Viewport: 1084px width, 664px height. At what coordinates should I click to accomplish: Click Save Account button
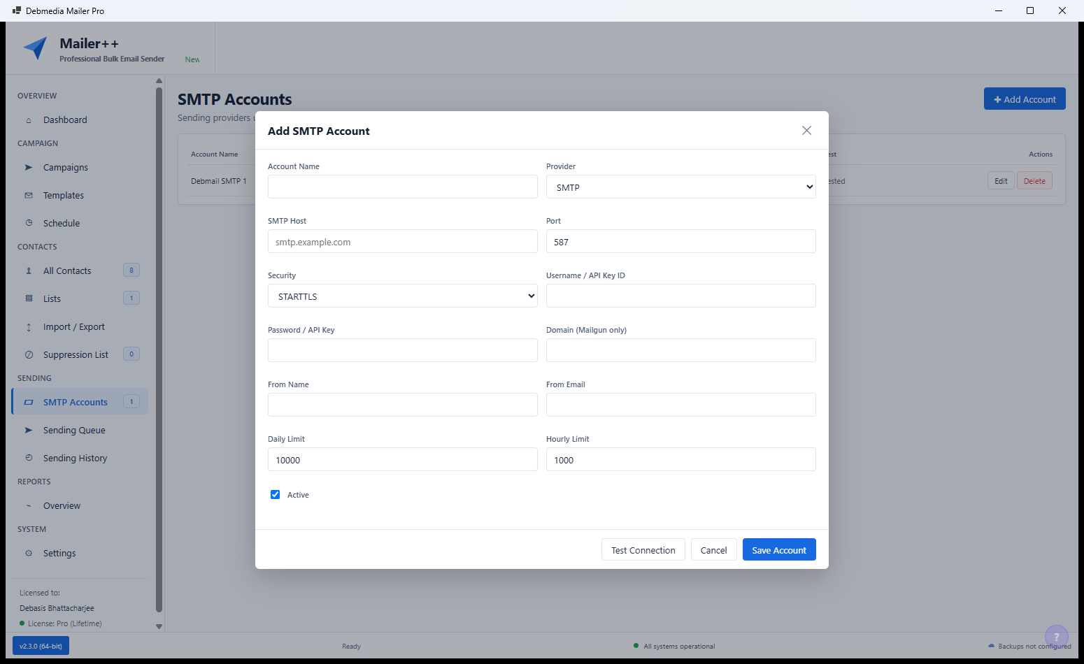click(x=779, y=550)
